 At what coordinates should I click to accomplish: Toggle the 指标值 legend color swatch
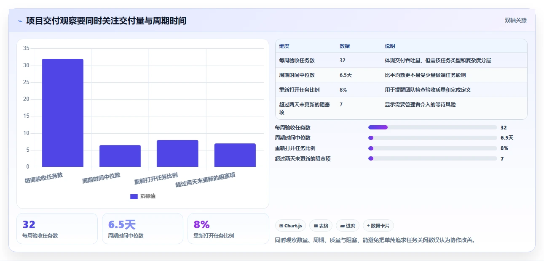tap(134, 196)
